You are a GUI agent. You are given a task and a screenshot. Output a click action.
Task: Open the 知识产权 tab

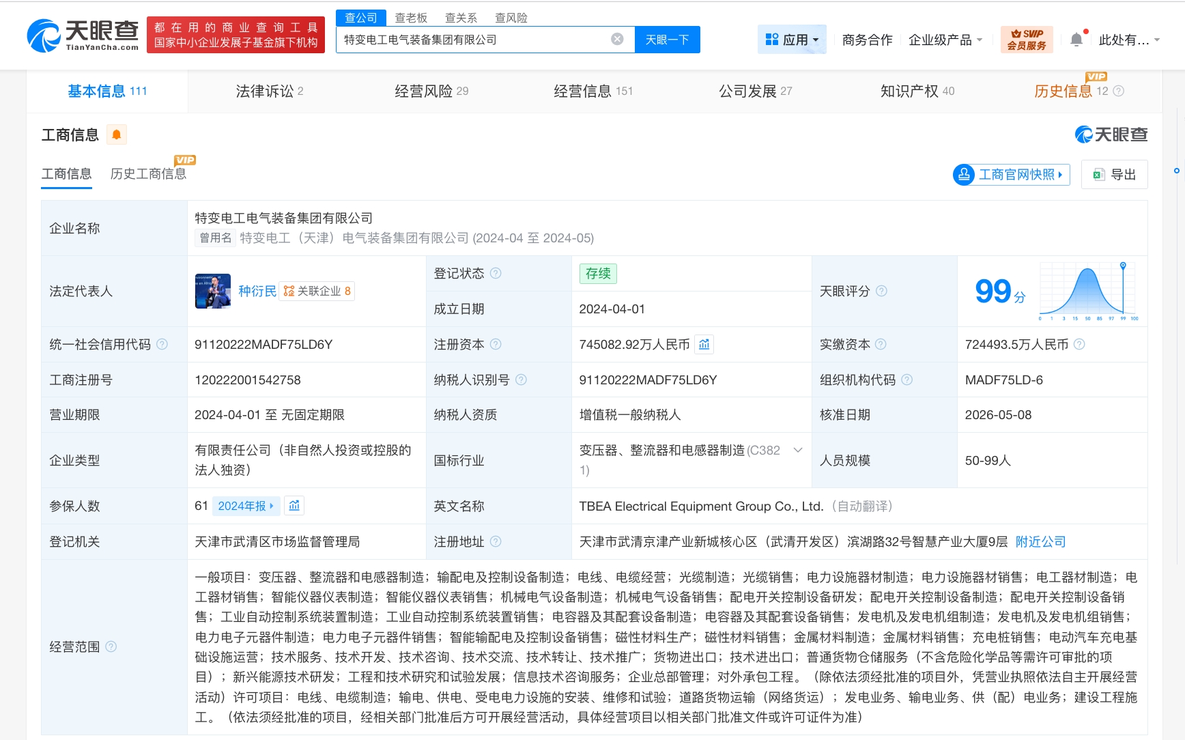(917, 91)
